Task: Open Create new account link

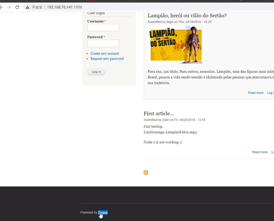Action: (x=105, y=54)
